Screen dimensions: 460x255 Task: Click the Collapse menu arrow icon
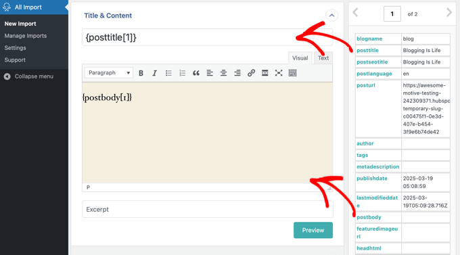(7, 76)
